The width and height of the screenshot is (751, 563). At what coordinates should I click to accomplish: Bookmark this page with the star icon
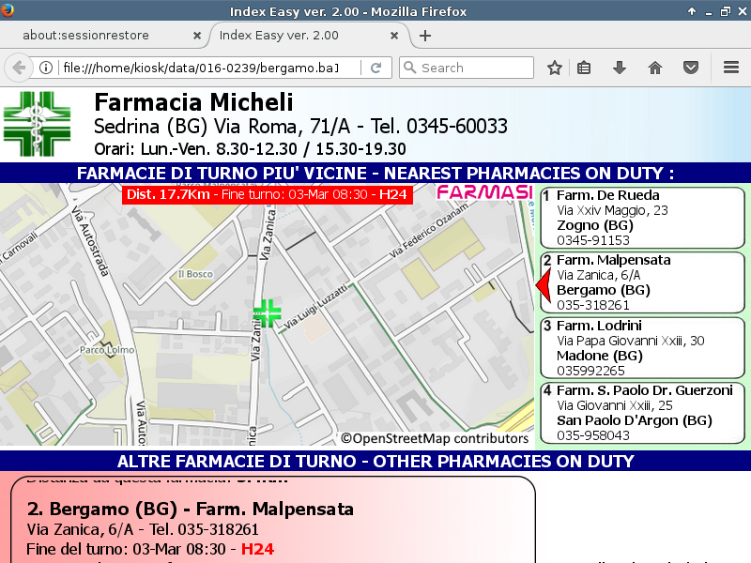555,68
